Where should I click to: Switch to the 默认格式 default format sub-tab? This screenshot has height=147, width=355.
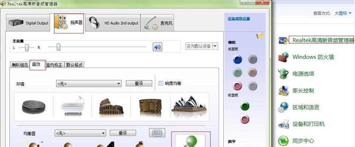click(x=74, y=65)
